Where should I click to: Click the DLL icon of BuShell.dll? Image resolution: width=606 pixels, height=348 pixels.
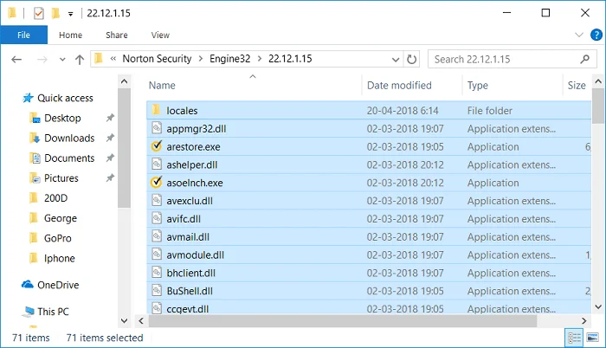(x=157, y=291)
